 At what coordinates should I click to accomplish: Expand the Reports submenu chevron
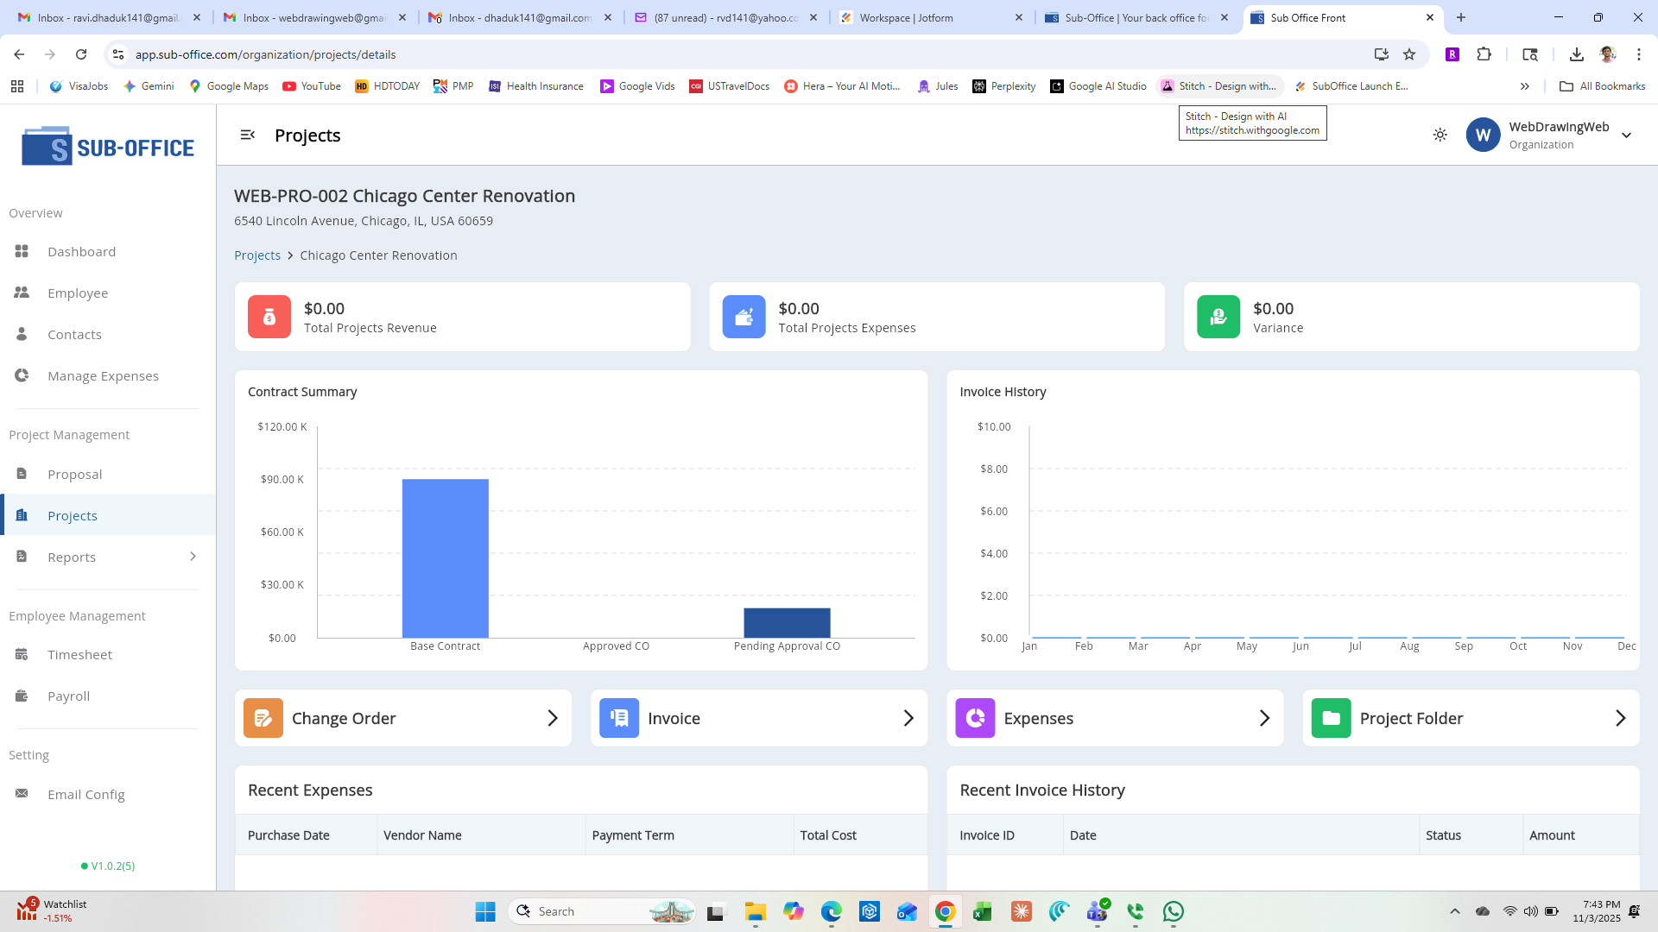tap(193, 557)
